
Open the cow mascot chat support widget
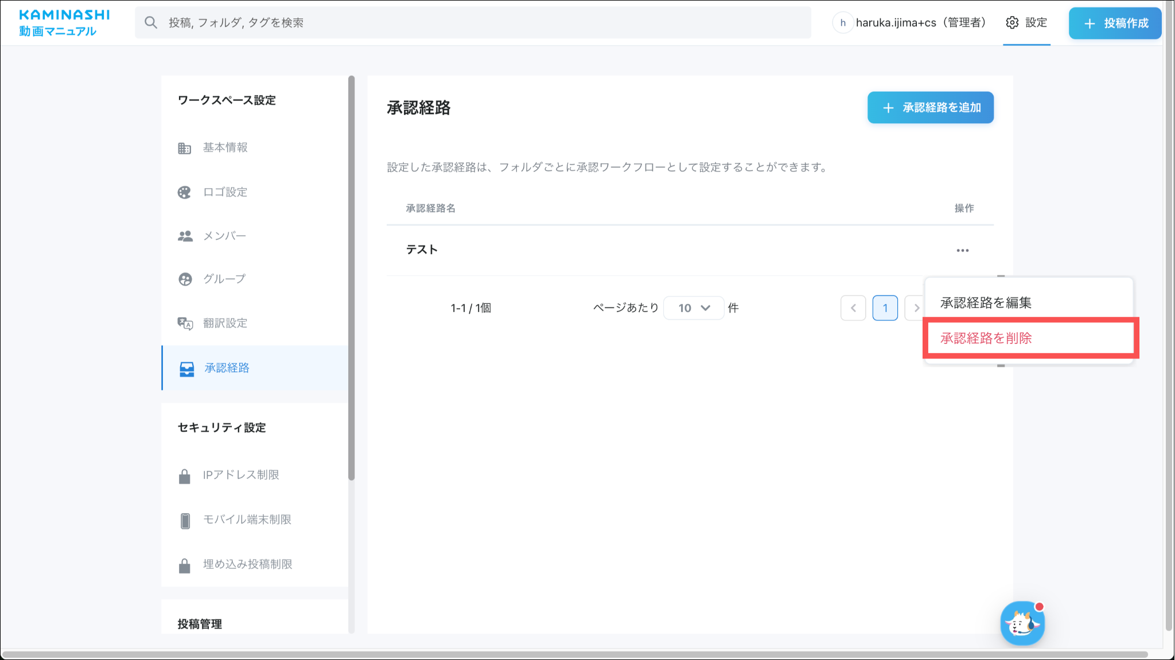[x=1022, y=623]
